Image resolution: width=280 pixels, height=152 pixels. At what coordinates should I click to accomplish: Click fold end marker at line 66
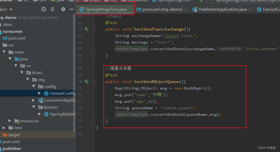[x=94, y=55]
